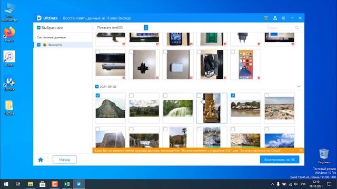Select Photos (23) in the sidebar
This screenshot has height=189, width=337.
tap(63, 45)
